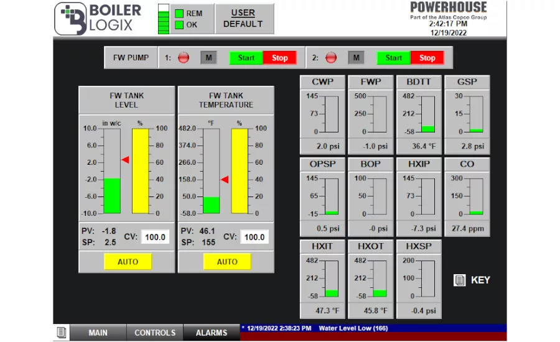Click the FW TANK TEMPERATURE header
The height and width of the screenshot is (342, 560).
(x=226, y=100)
